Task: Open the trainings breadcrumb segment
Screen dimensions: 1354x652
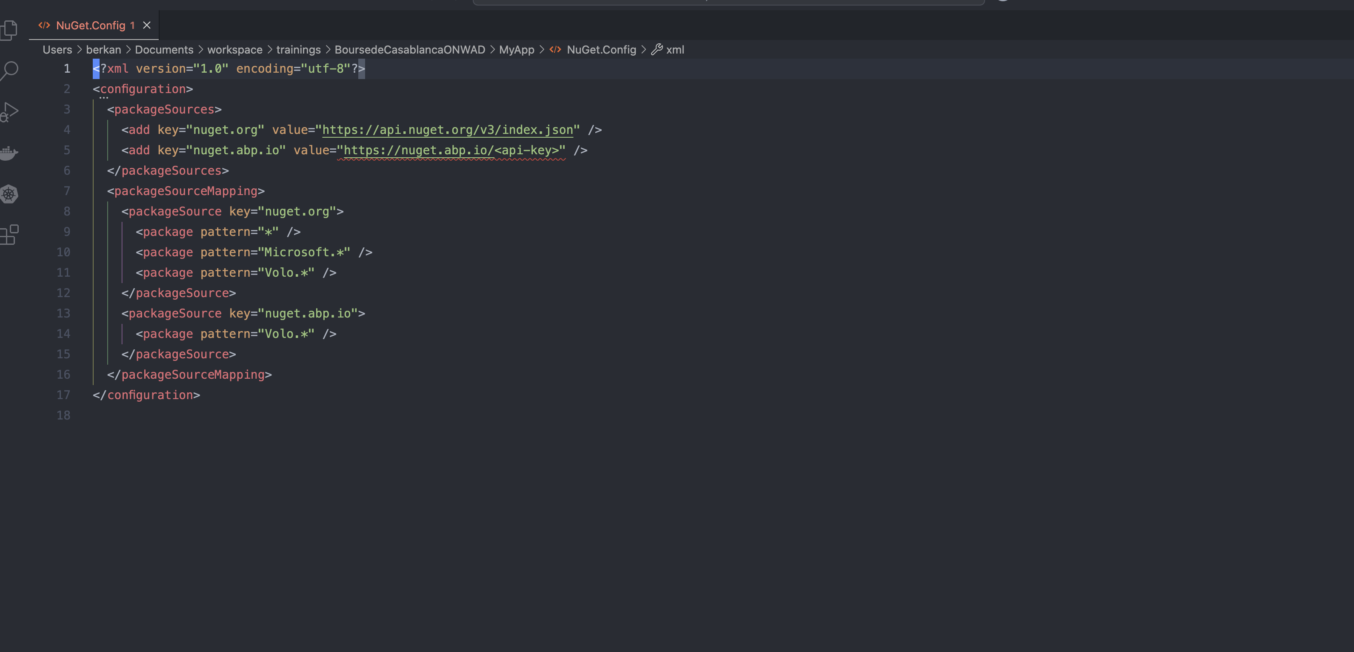Action: point(298,49)
